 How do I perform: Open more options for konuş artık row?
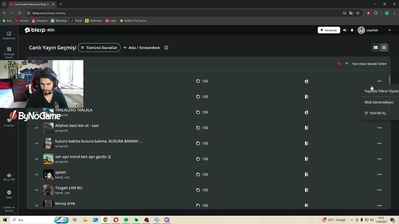point(379,205)
